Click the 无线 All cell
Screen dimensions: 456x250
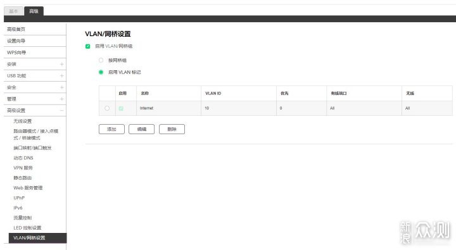(x=427, y=108)
